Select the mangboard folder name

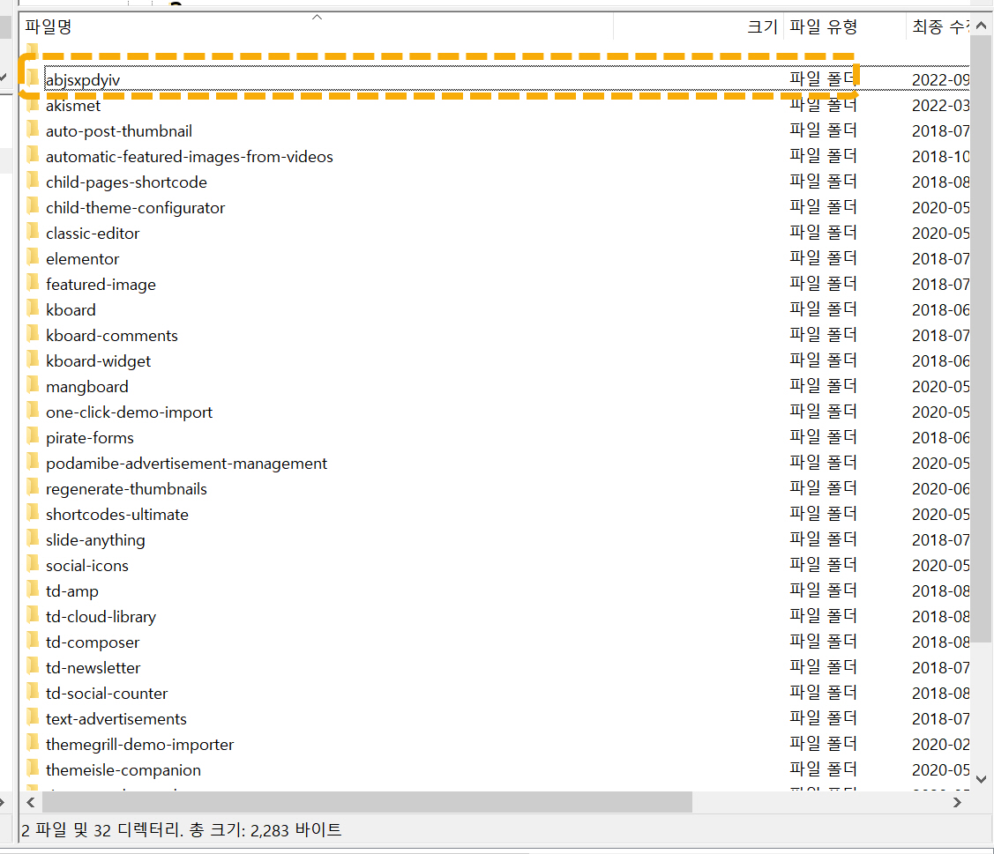[86, 386]
